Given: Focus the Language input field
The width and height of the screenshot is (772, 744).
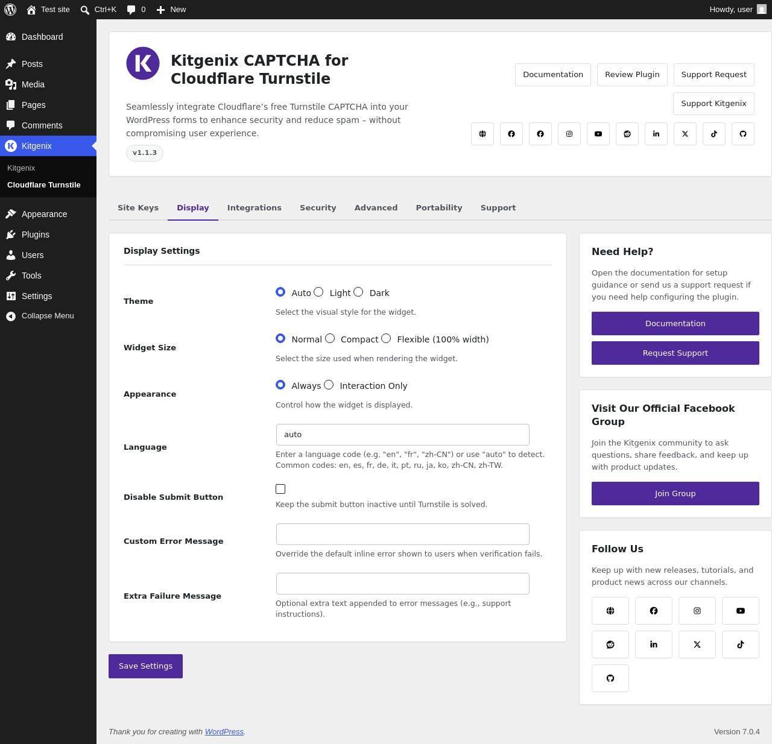Looking at the screenshot, I should pos(403,435).
